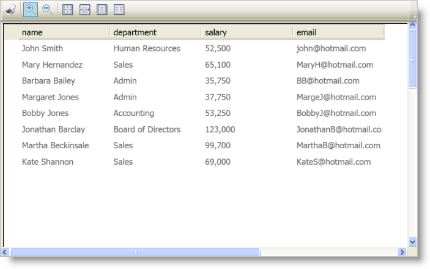Screen dimensions: 430x269
Task: Click the 53,250 salary value
Action: tap(218, 113)
